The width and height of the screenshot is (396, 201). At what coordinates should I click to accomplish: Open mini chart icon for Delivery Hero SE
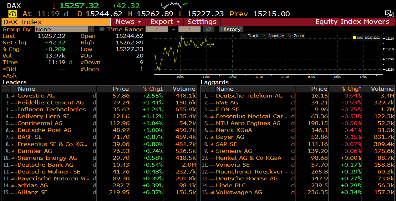[x=14, y=117]
